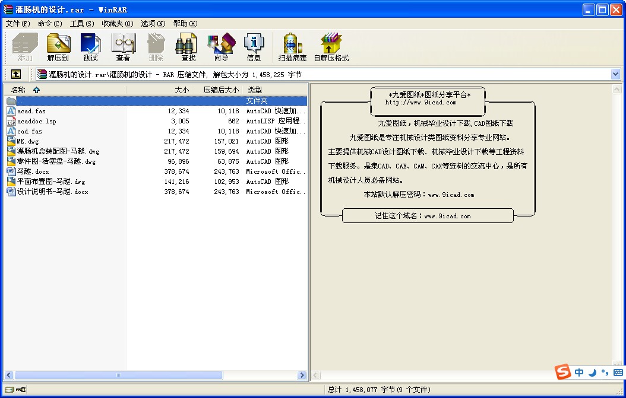Click the punctuation icon in IME bar
626x398 pixels.
[x=605, y=372]
